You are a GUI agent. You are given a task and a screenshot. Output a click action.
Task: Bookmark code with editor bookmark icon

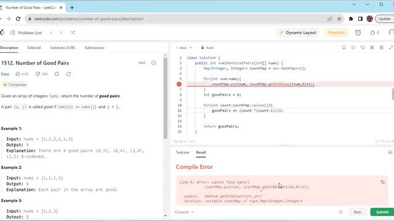(x=344, y=48)
